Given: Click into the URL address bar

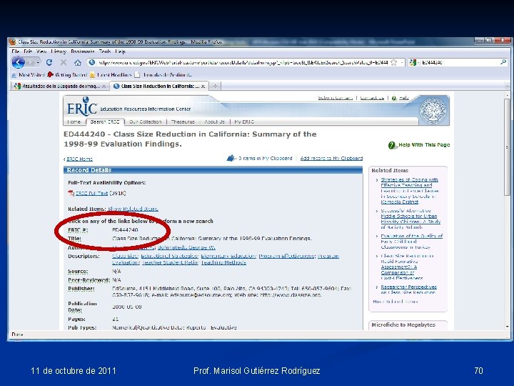Looking at the screenshot, I should (243, 62).
